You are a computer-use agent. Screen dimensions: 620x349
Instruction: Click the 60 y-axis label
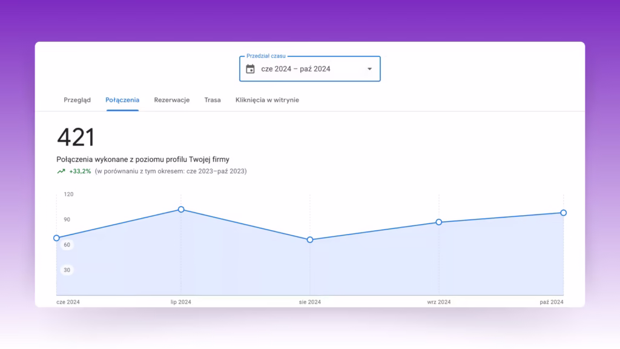tap(67, 245)
